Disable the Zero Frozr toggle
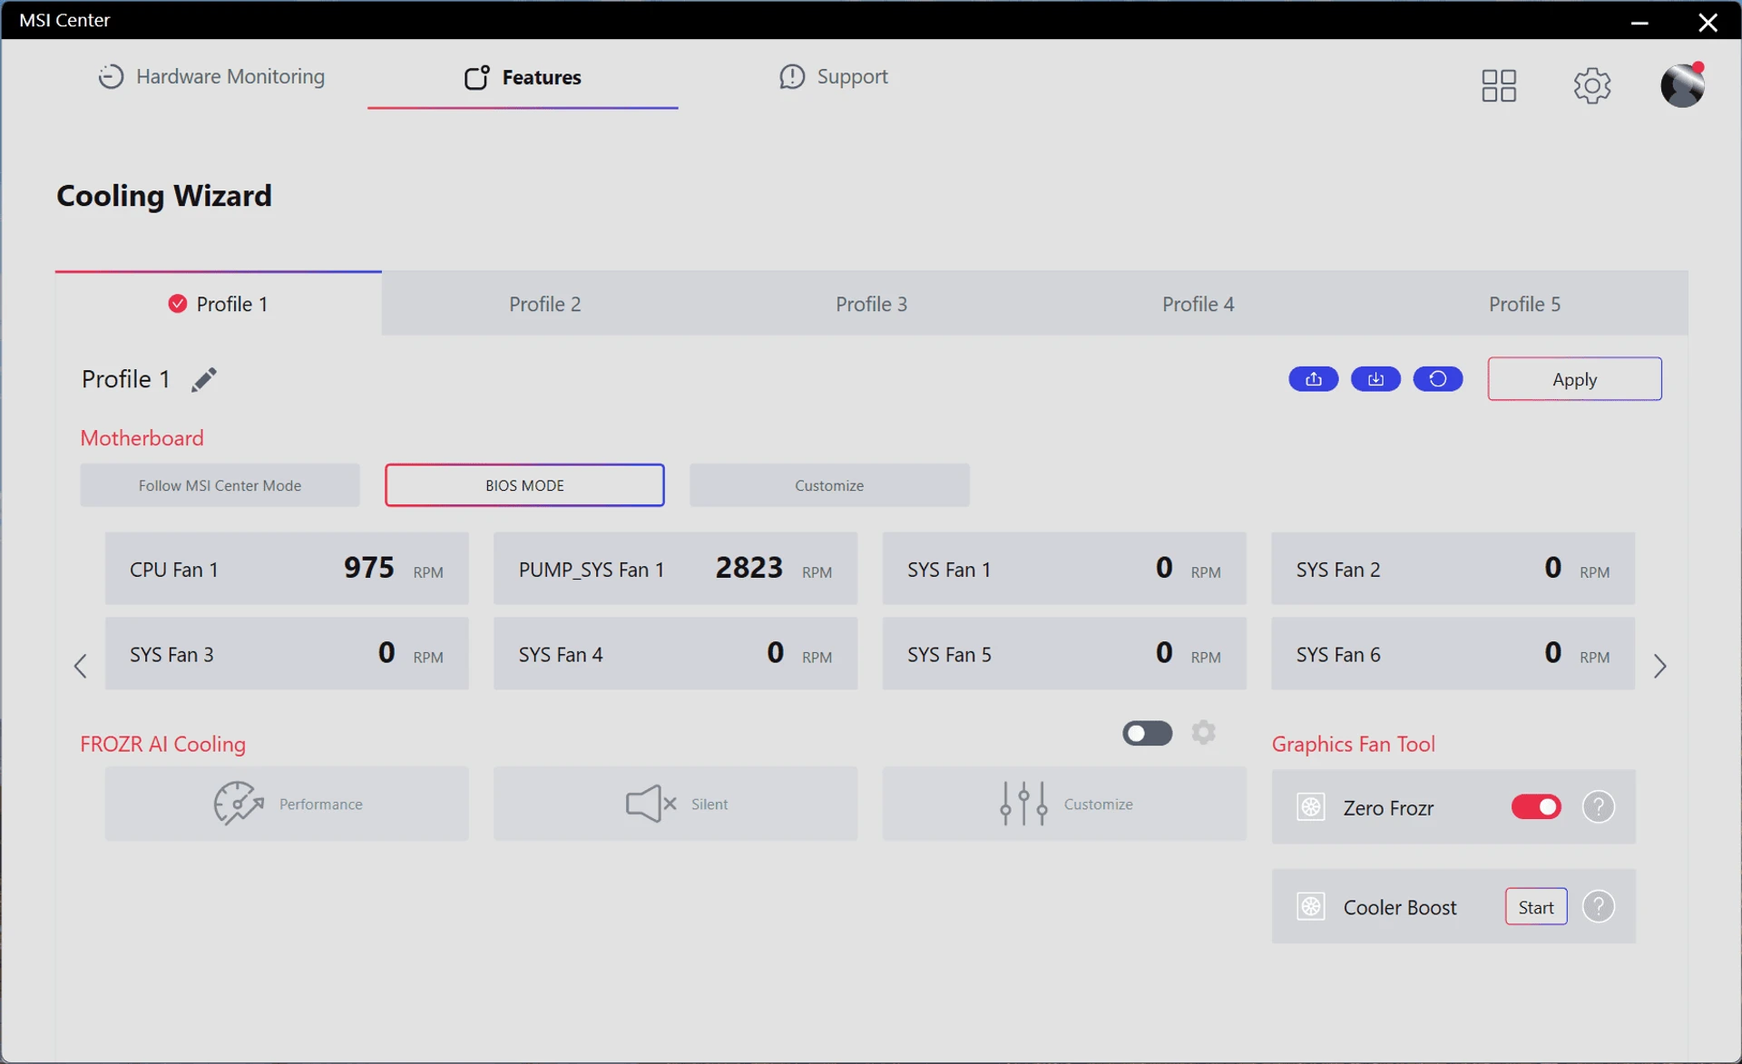 [1536, 806]
